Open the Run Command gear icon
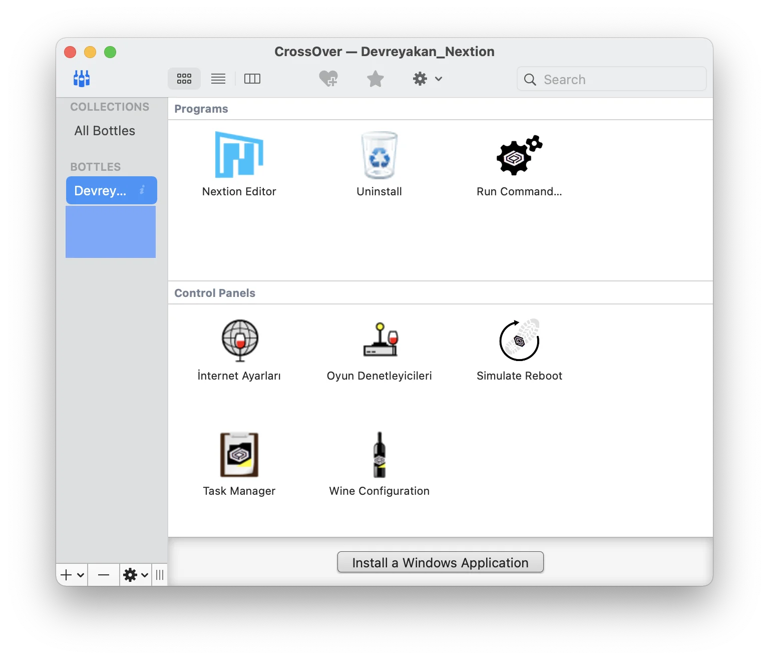The height and width of the screenshot is (660, 769). click(x=519, y=155)
